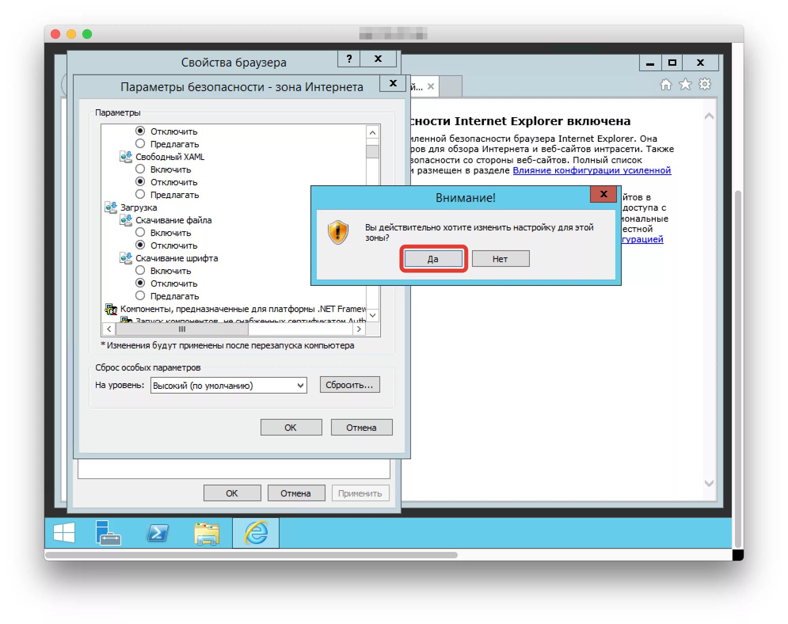Close the Internet Explorer tab with the x
Screen dimensions: 788x624
pyautogui.click(x=431, y=86)
